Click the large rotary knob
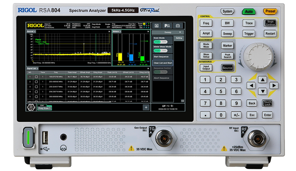This screenshot has height=171, width=296. [x=257, y=57]
